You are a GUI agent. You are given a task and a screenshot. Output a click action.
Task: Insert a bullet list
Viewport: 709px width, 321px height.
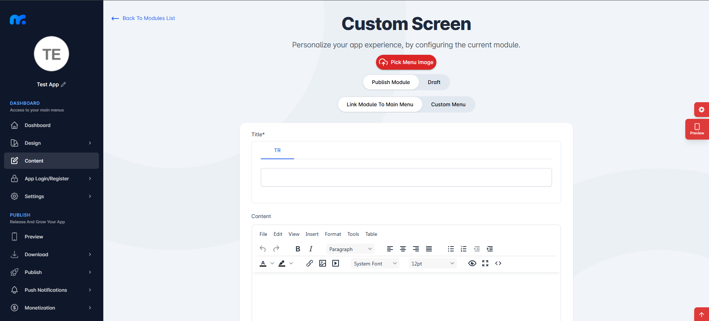click(451, 249)
